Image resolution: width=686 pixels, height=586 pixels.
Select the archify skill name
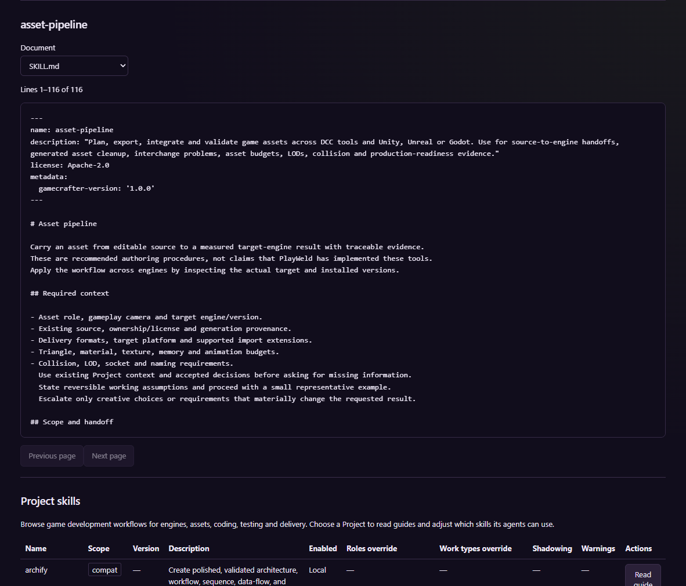37,570
